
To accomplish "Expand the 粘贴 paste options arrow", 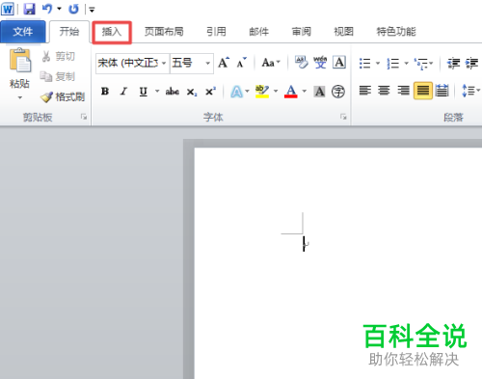I will pos(20,97).
